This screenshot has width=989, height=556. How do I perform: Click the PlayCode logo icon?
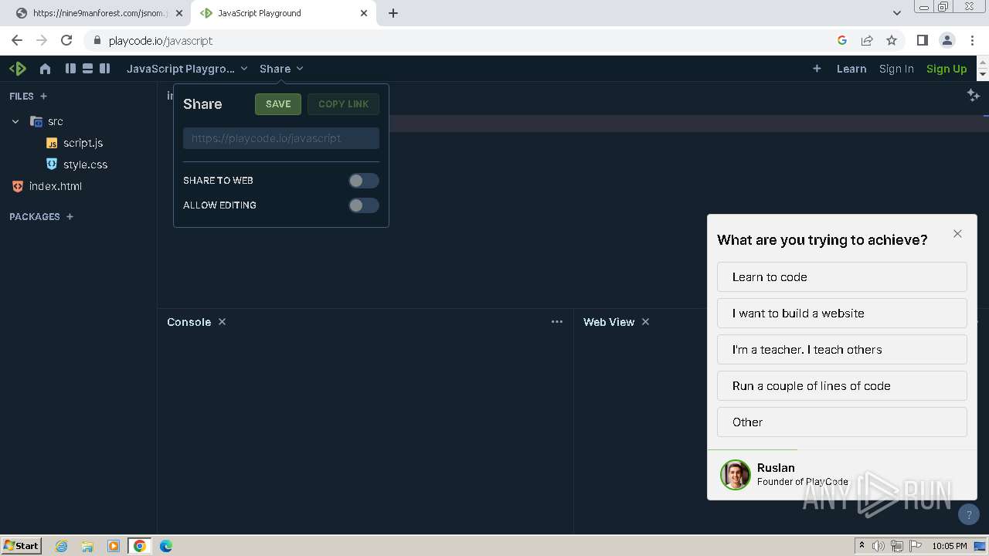click(x=18, y=69)
